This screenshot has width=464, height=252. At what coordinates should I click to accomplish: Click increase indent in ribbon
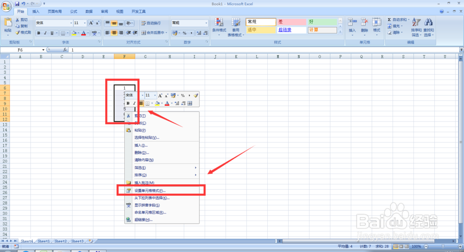pyautogui.click(x=135, y=33)
